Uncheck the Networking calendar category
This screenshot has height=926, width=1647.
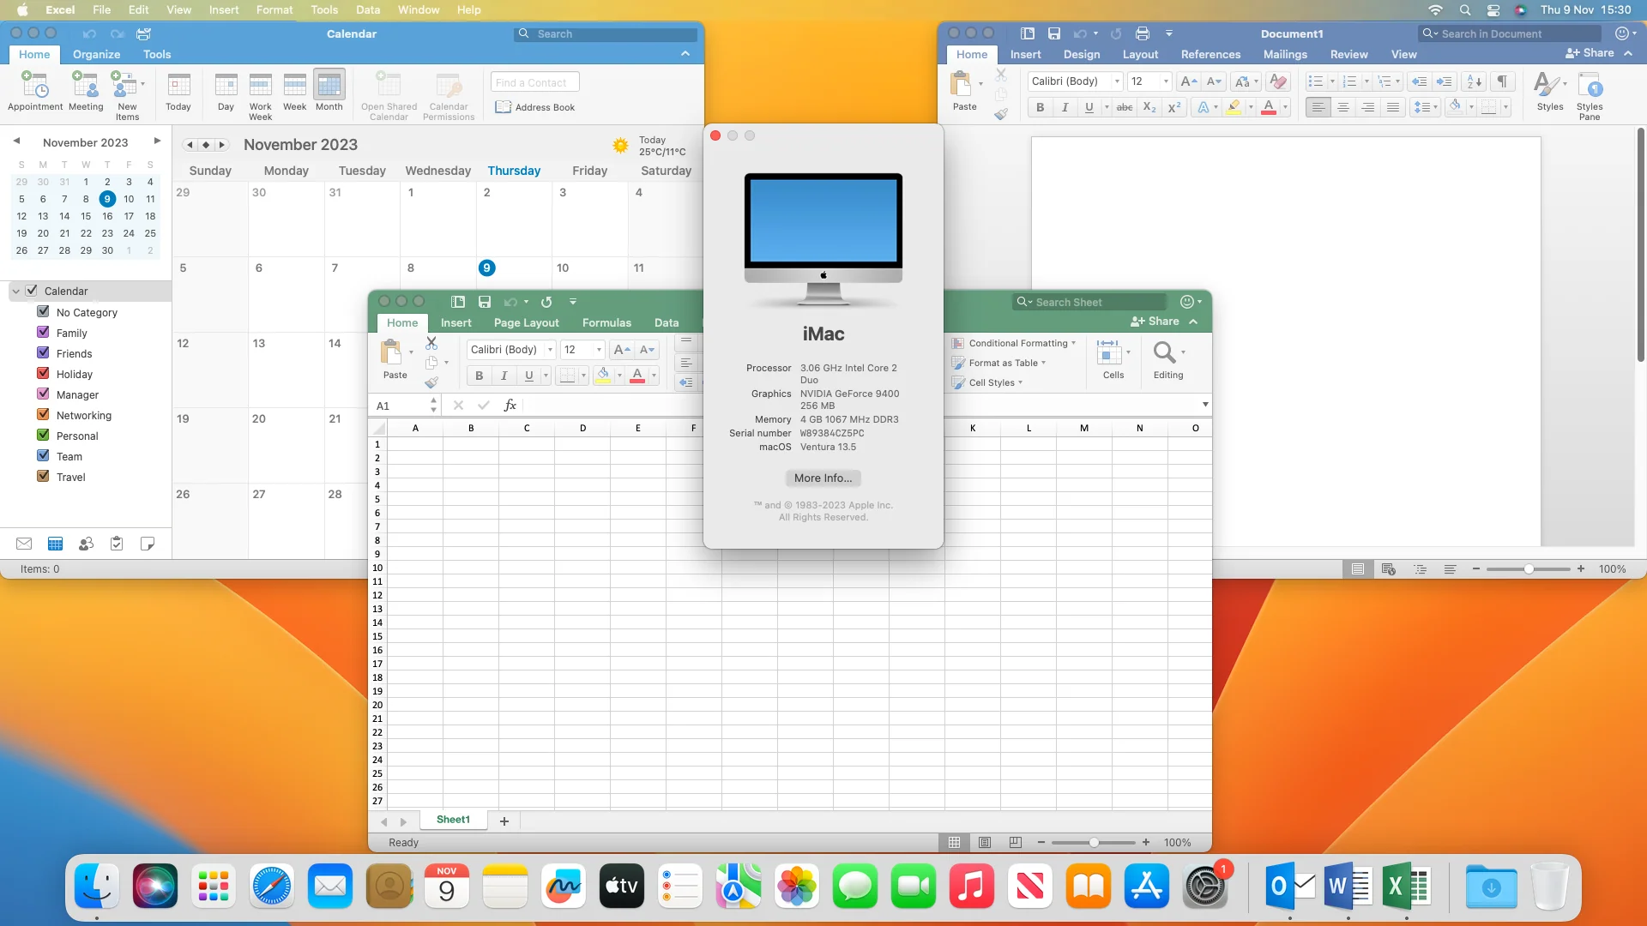coord(43,415)
